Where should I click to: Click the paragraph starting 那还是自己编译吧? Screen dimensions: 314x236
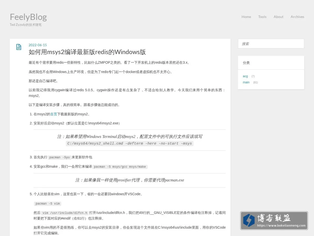(x=44, y=81)
